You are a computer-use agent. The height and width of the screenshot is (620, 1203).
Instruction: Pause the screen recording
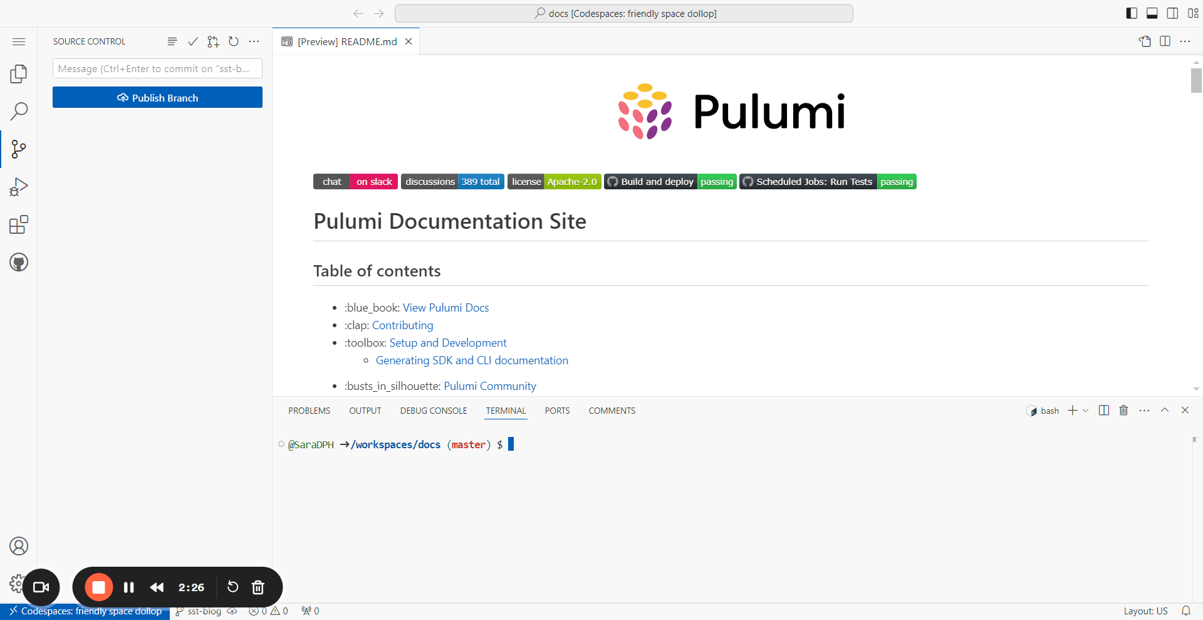[129, 587]
